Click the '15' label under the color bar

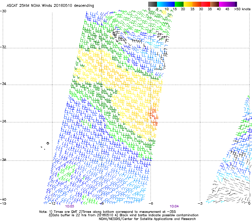coord(175,9)
